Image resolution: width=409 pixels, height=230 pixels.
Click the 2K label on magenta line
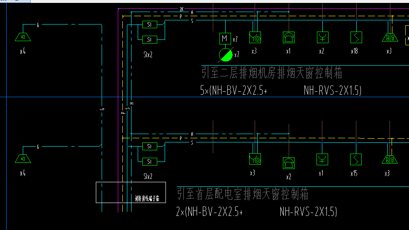(182, 9)
